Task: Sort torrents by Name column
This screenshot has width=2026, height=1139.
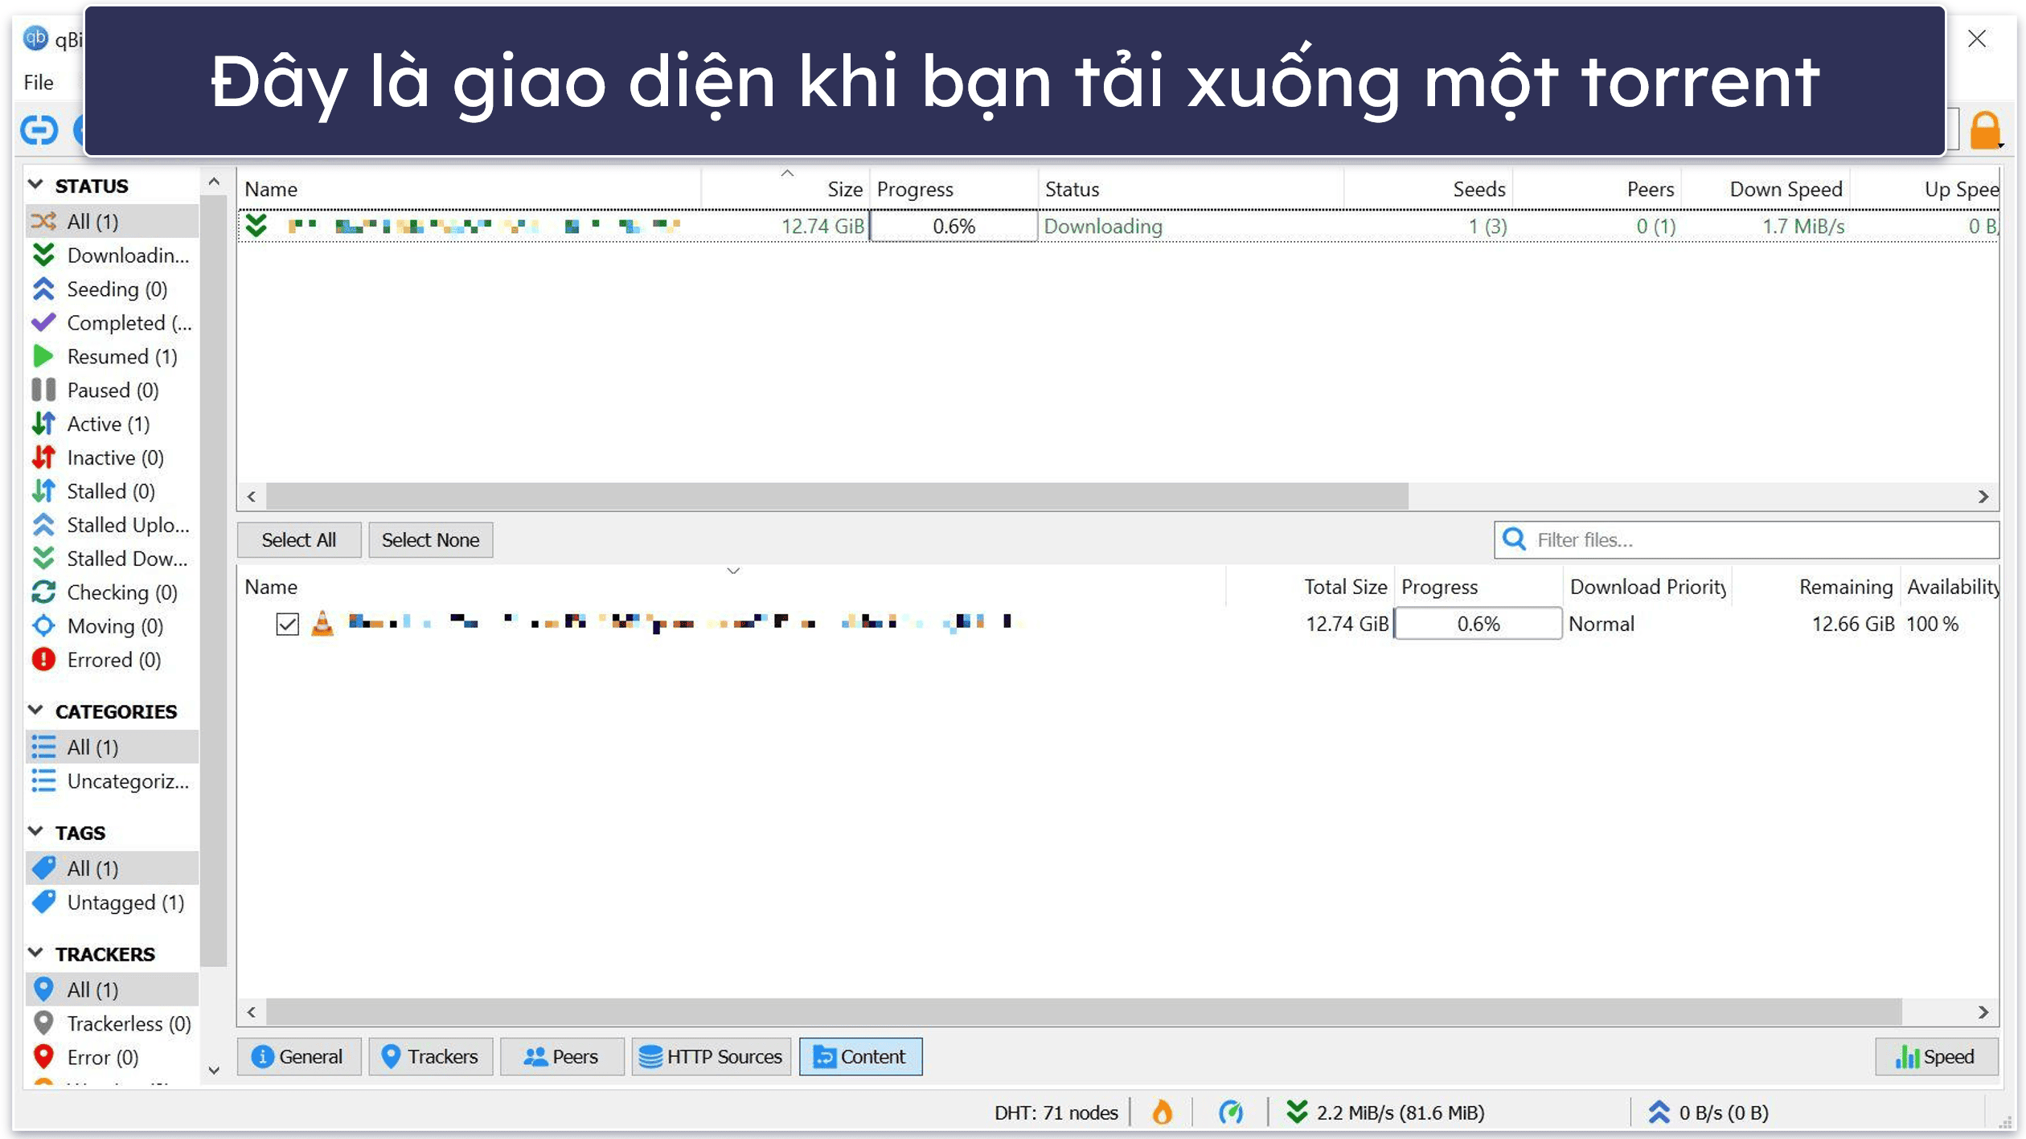Action: [x=470, y=189]
